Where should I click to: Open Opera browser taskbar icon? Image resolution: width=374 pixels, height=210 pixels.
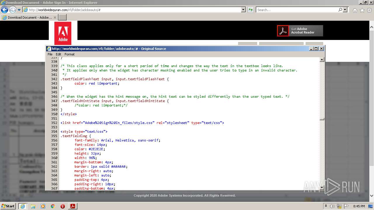click(x=63, y=206)
